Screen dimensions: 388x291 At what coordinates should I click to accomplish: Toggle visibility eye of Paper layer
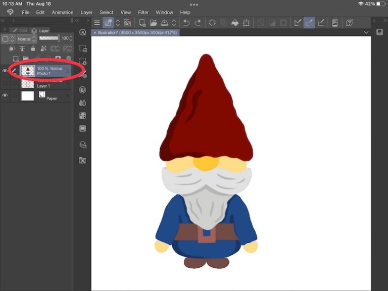[x=5, y=95]
